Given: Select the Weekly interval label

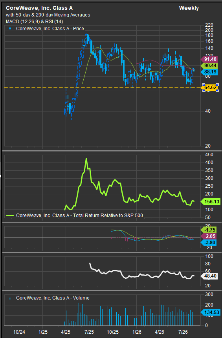Looking at the screenshot, I should click(x=189, y=8).
